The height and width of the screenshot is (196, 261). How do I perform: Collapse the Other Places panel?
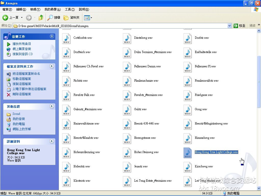52,106
